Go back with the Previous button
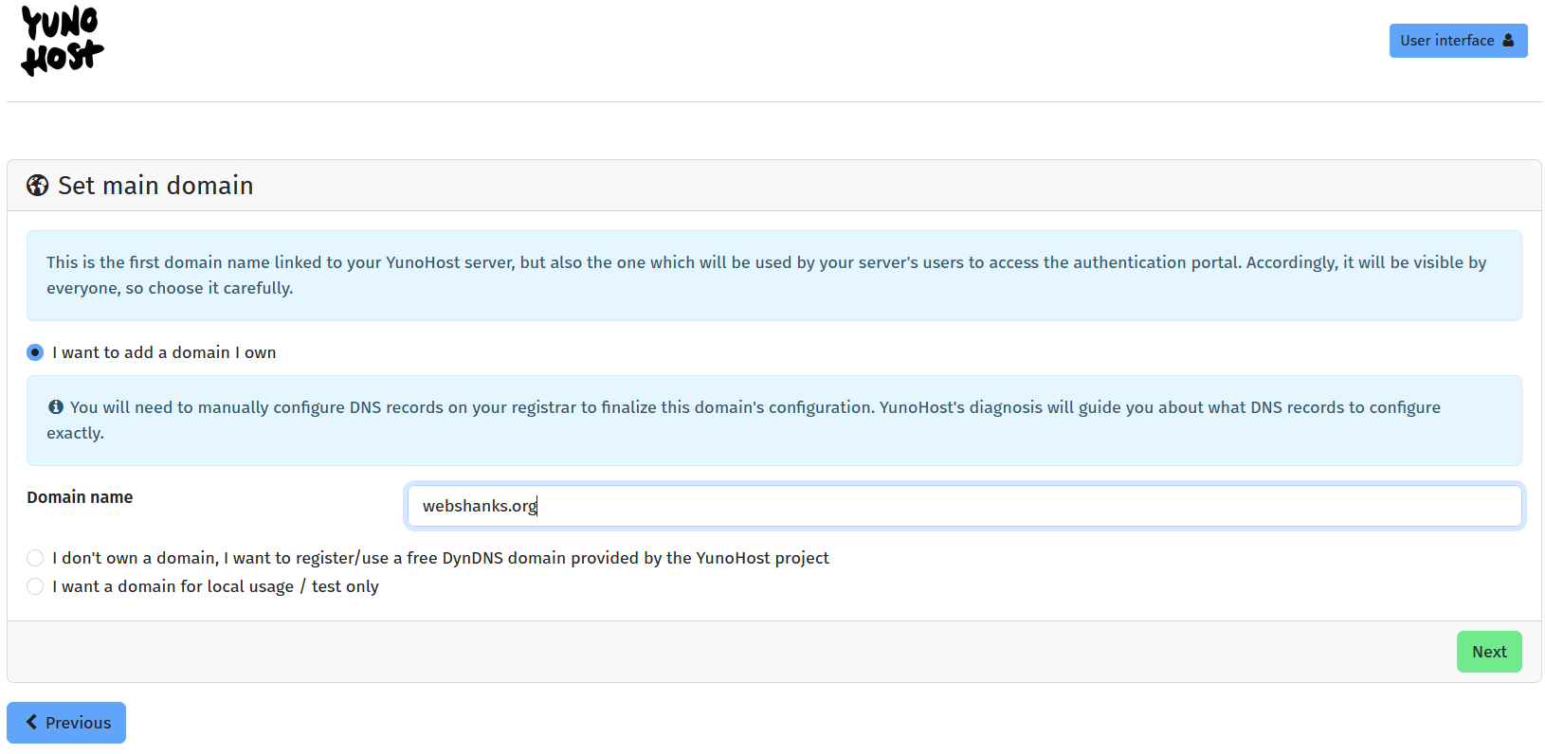The height and width of the screenshot is (754, 1545). (x=66, y=723)
